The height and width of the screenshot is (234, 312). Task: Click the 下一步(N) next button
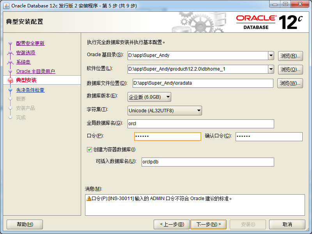coord(209,225)
